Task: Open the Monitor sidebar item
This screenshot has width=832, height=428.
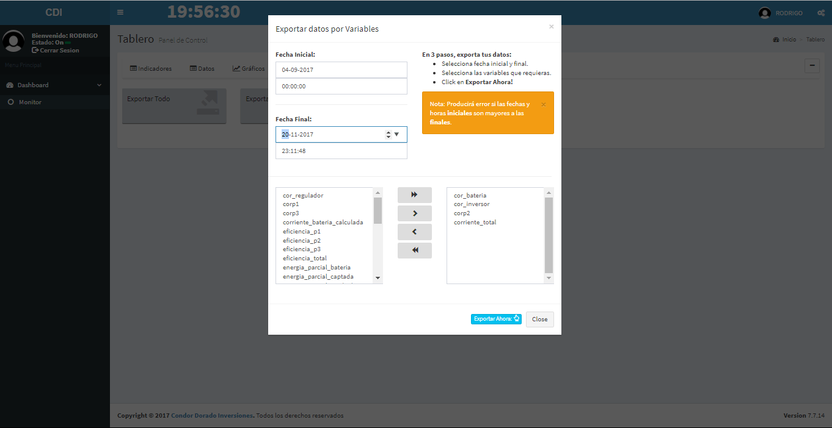Action: [x=30, y=102]
